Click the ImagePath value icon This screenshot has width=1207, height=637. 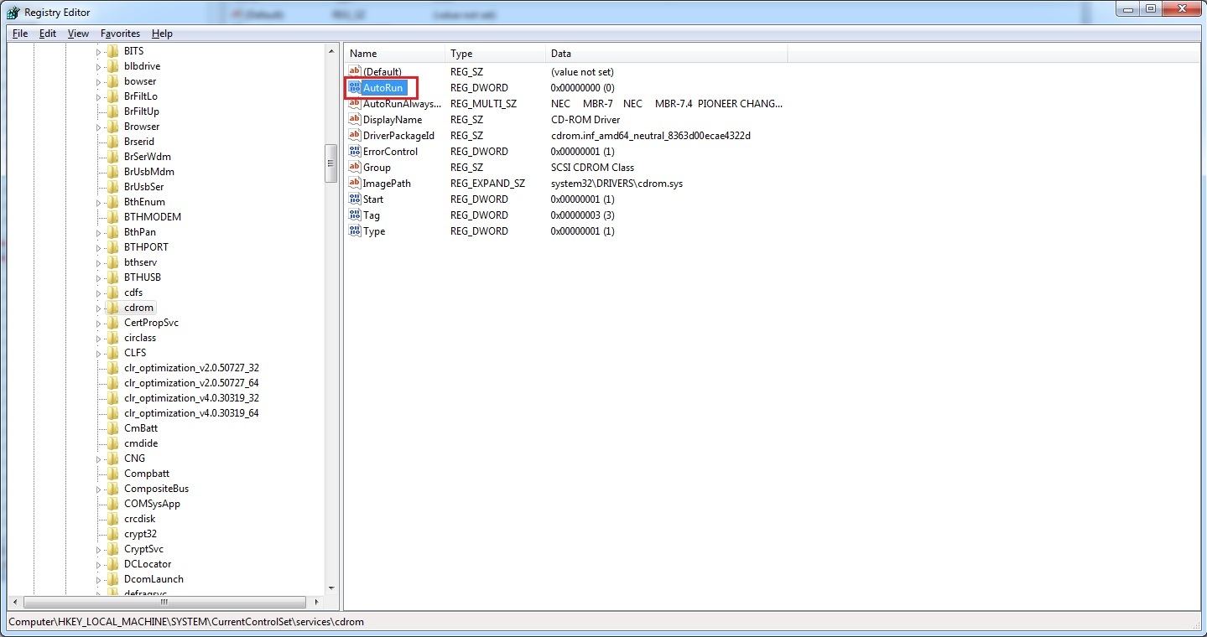(x=354, y=183)
